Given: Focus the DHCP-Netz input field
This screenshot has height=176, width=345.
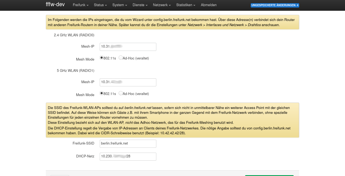Looking at the screenshot, I should click(x=128, y=156).
